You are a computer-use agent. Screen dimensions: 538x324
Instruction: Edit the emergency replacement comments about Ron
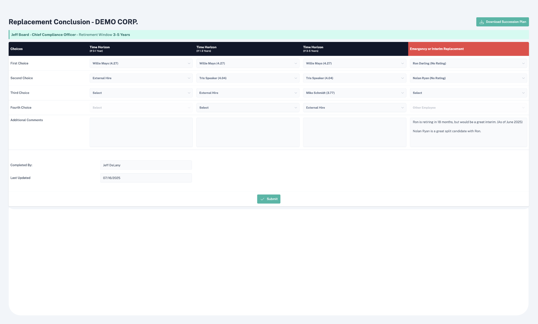(x=468, y=132)
